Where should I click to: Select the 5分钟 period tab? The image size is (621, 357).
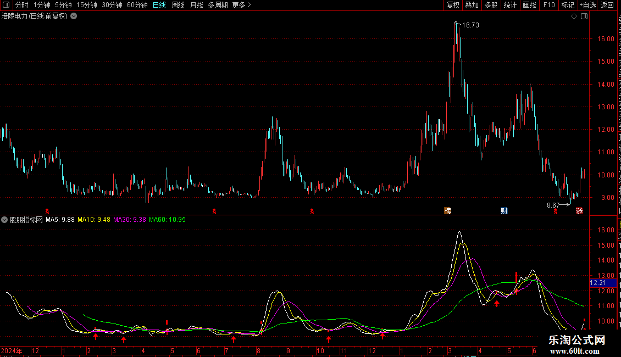63,5
